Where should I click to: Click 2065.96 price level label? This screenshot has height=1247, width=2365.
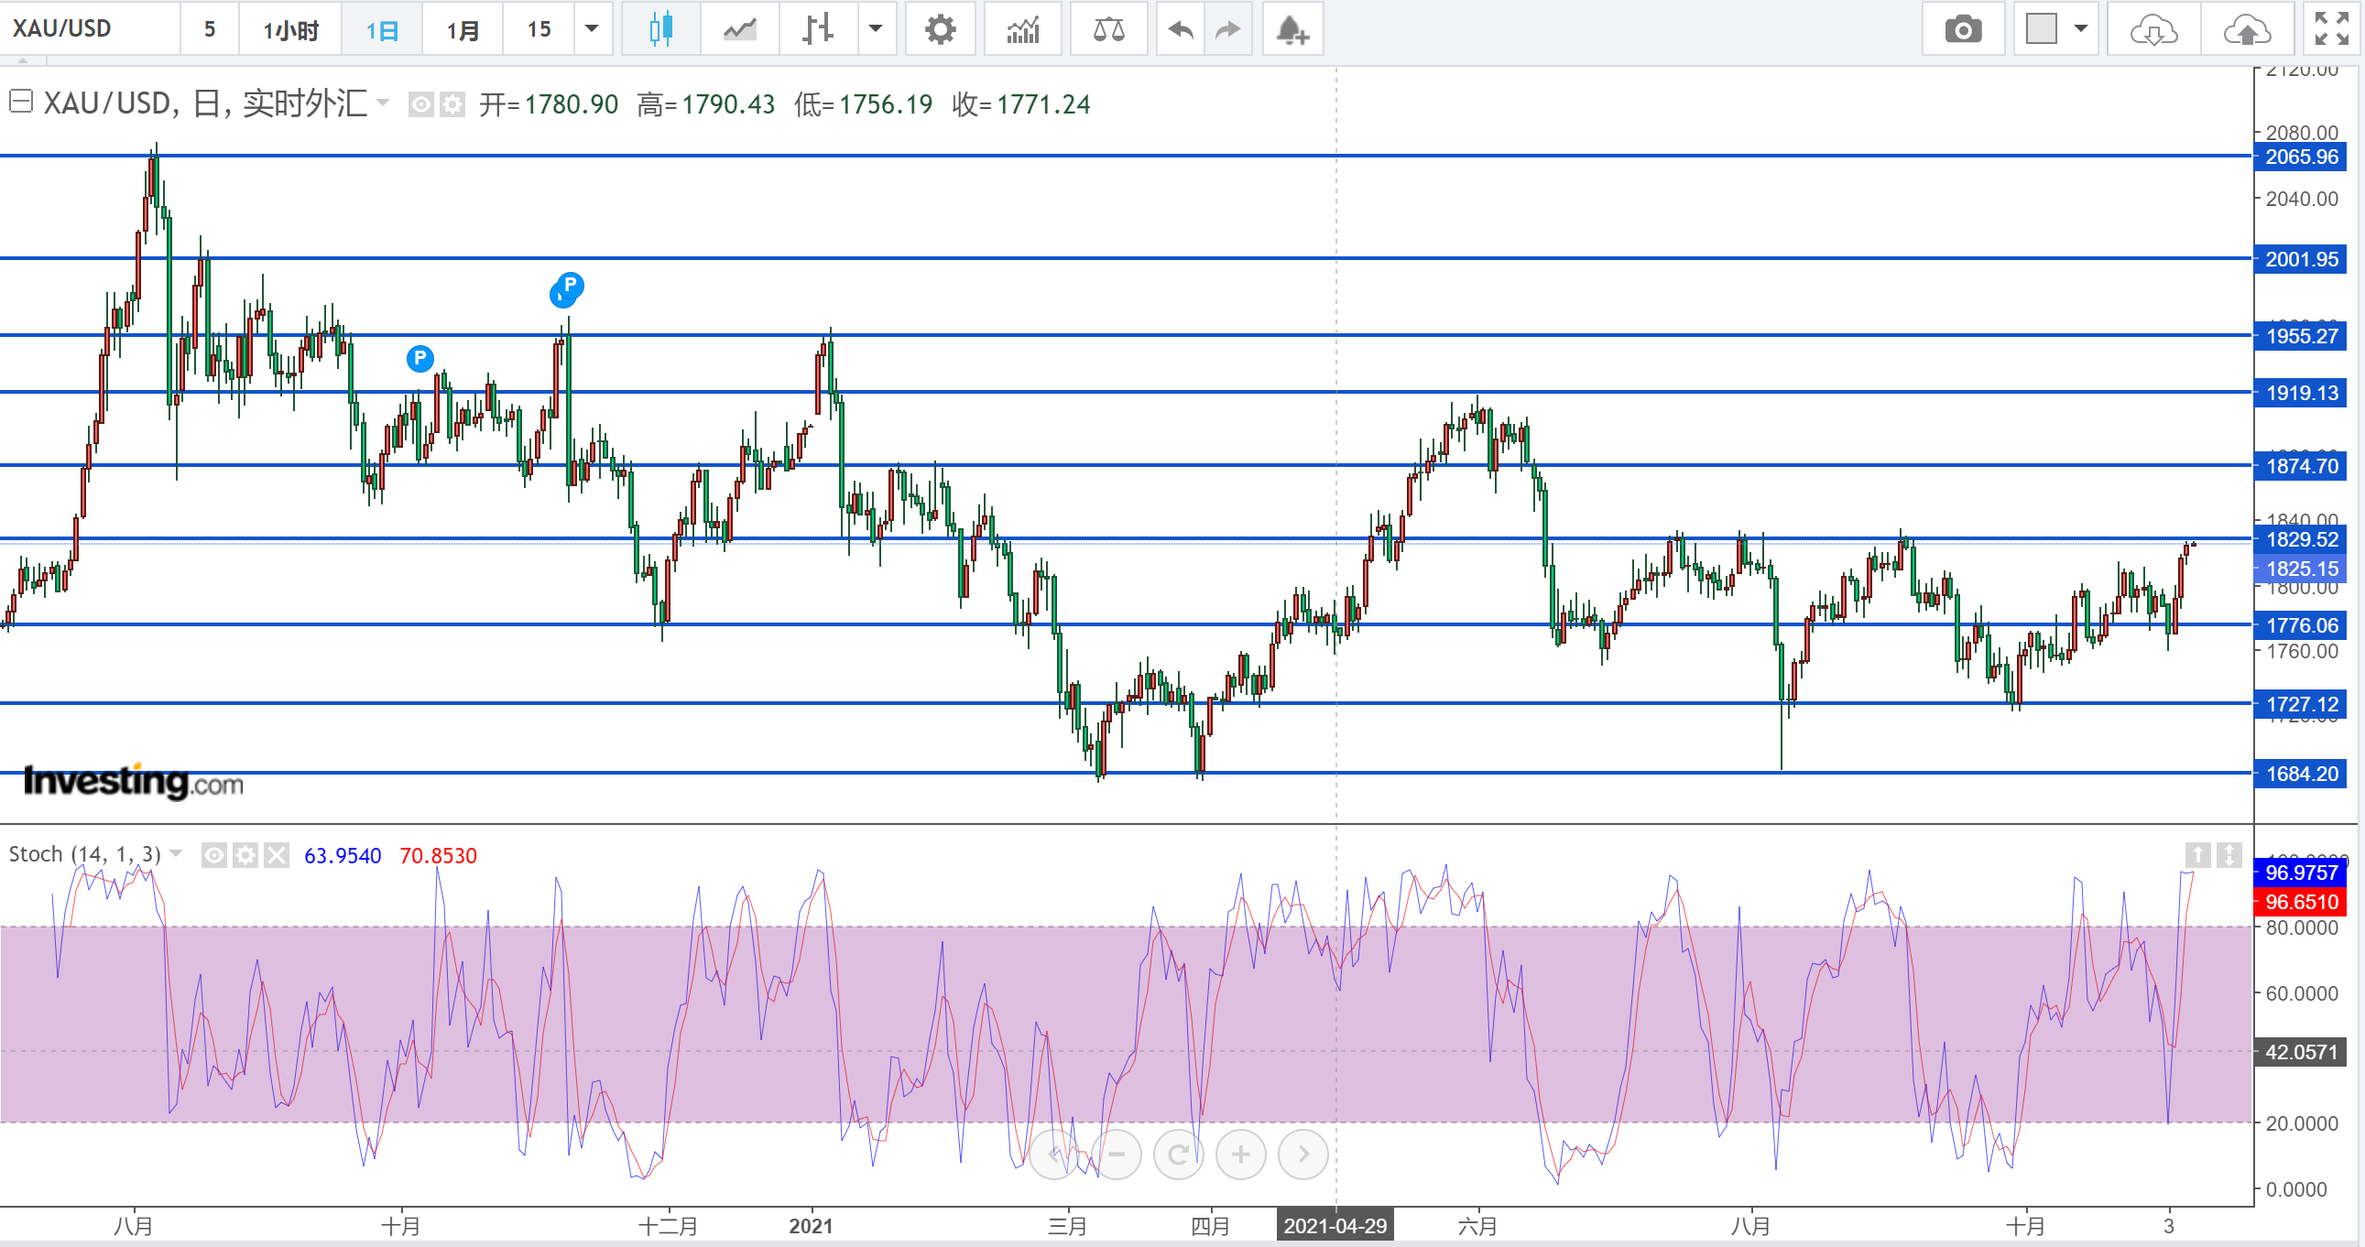tap(2301, 157)
